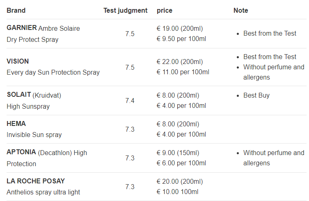The image size is (309, 201).
Task: Click Anthelios spray ultra light text
Action: point(43,192)
